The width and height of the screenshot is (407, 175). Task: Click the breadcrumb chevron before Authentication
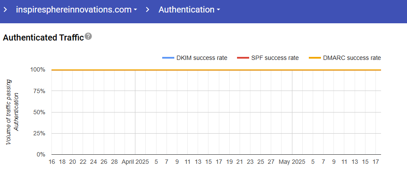pyautogui.click(x=147, y=9)
